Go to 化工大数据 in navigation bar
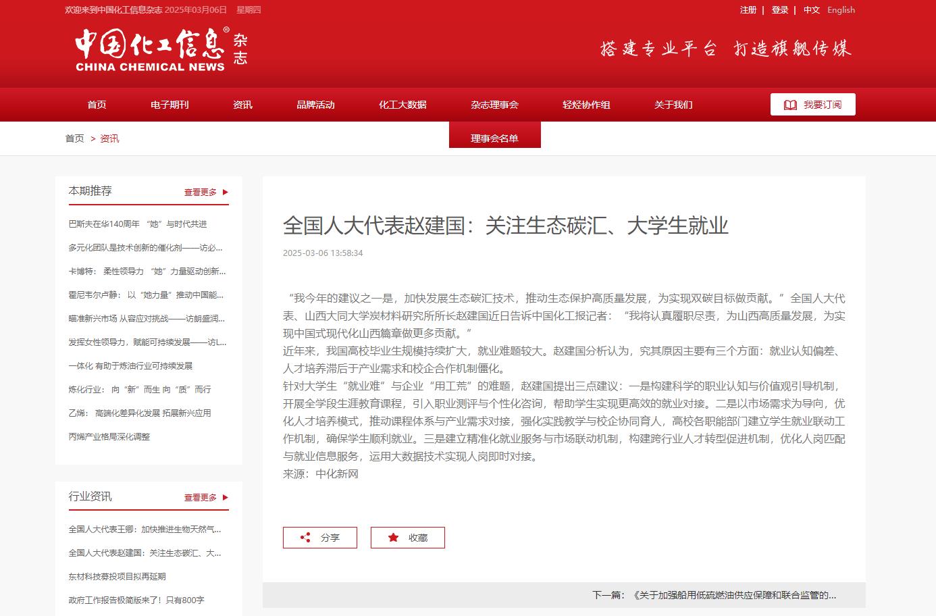 (x=402, y=105)
